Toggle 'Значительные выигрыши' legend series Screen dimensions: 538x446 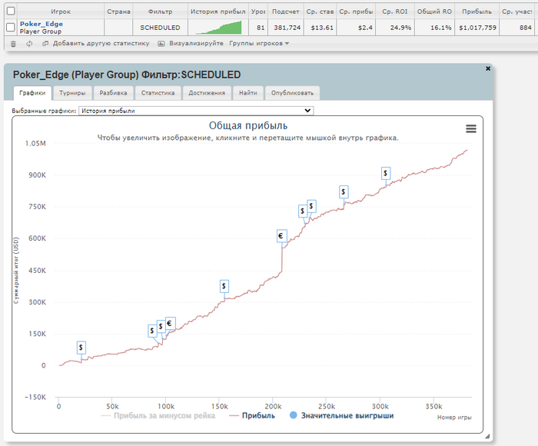[x=341, y=415]
